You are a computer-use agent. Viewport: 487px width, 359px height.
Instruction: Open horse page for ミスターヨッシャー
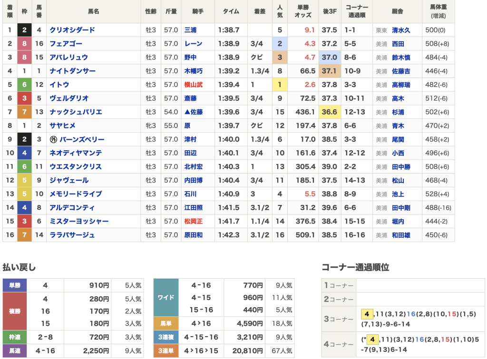(x=79, y=222)
